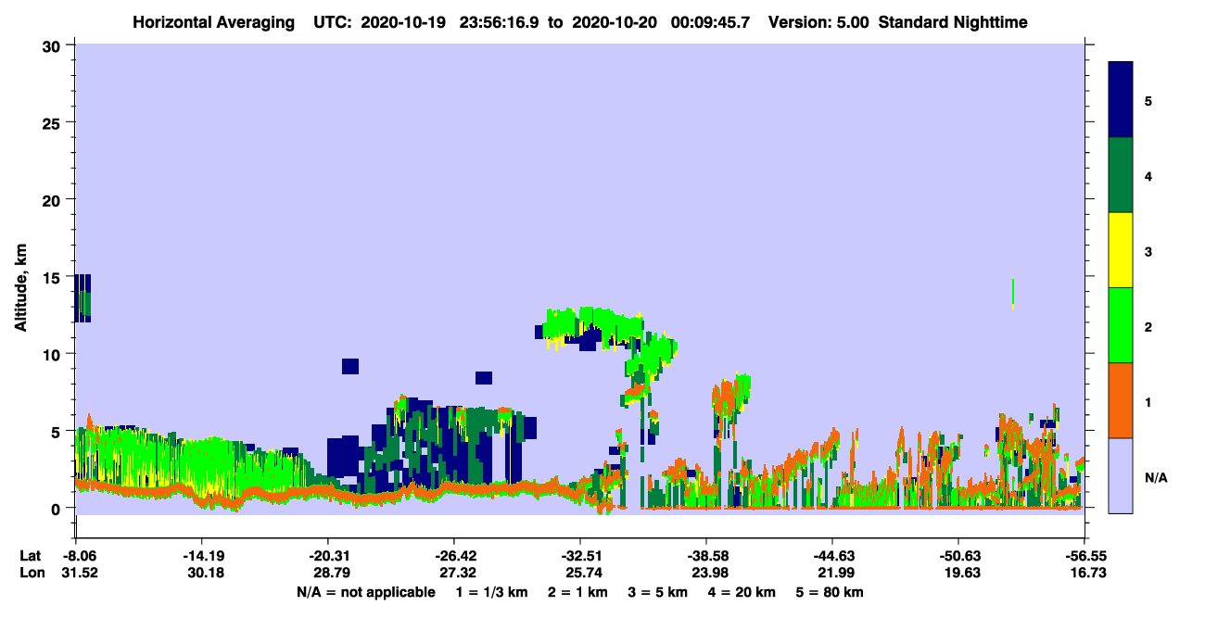Click the isolated blue block at 9 km altitude

(x=349, y=366)
